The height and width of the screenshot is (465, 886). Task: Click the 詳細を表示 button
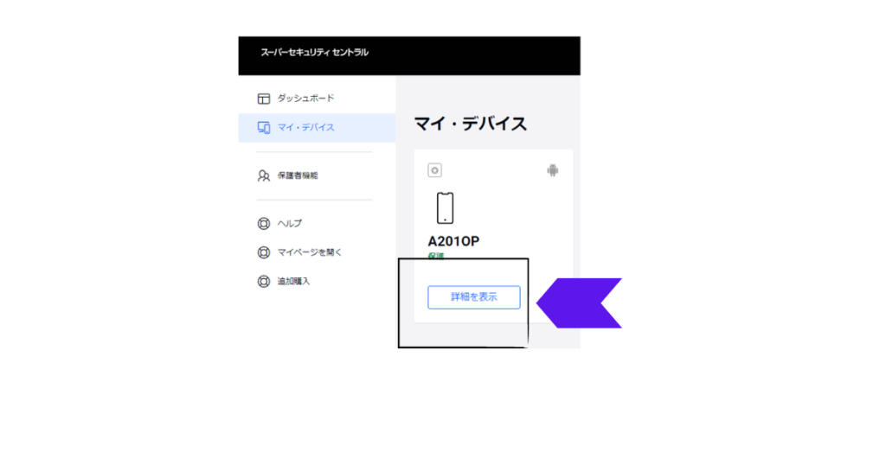474,297
